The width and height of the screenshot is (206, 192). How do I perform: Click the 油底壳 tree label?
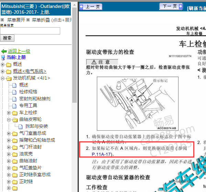[x=26, y=154]
